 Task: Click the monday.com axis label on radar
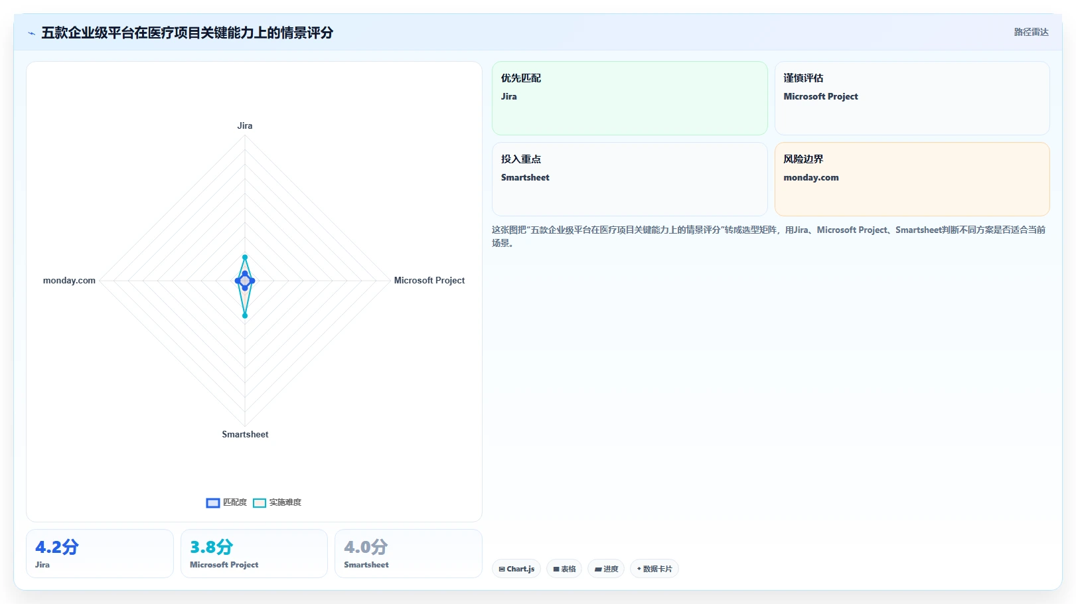(x=69, y=281)
